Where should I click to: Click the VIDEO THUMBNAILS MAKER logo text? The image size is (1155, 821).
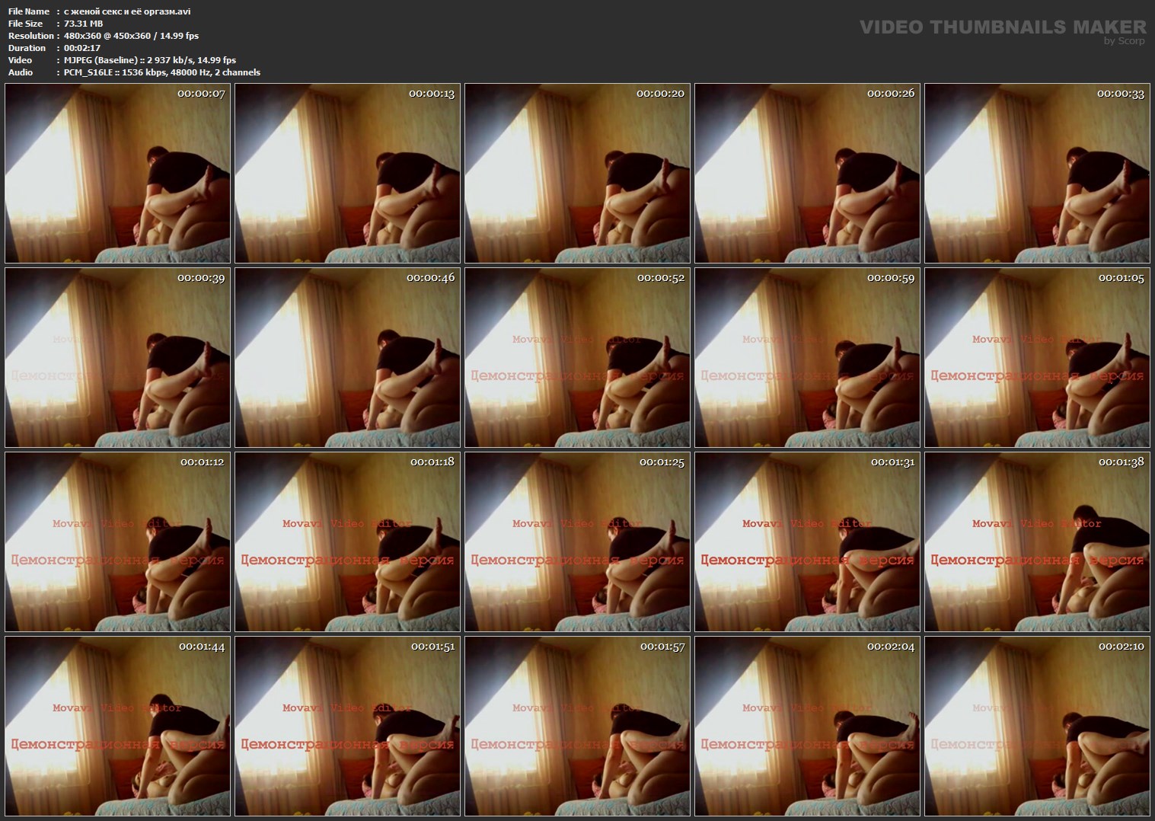pyautogui.click(x=1002, y=27)
